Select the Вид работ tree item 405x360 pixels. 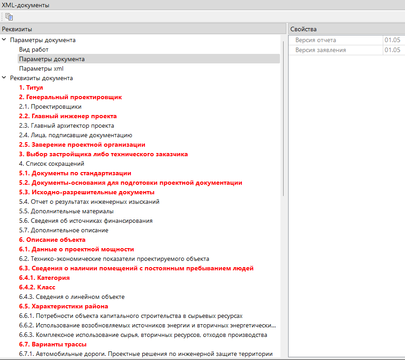click(34, 49)
